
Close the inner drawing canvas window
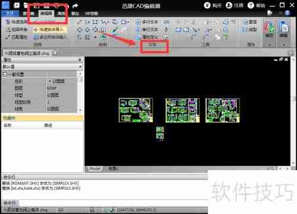pyautogui.click(x=286, y=59)
